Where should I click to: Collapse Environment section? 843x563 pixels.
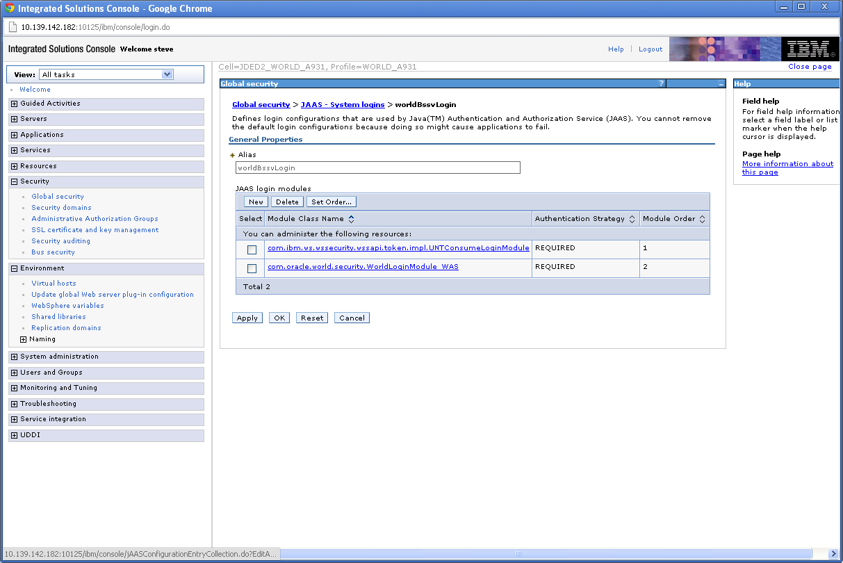(x=14, y=268)
